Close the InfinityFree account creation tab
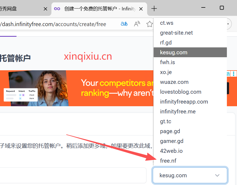The height and width of the screenshot is (185, 237). pos(141,9)
